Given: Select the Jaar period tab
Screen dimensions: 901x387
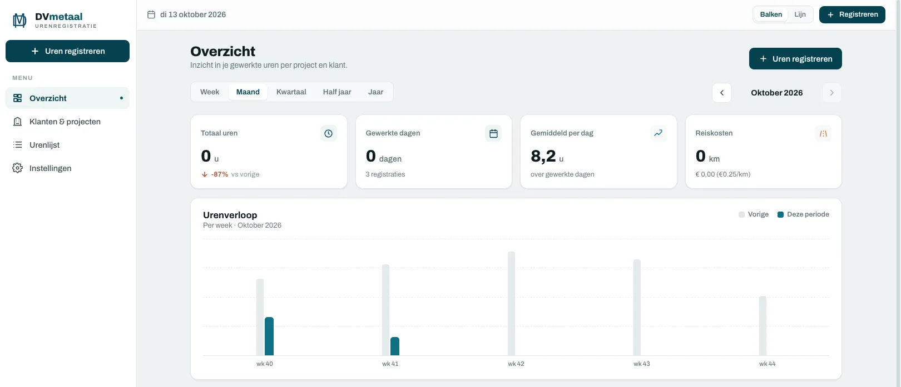Looking at the screenshot, I should click(x=375, y=92).
